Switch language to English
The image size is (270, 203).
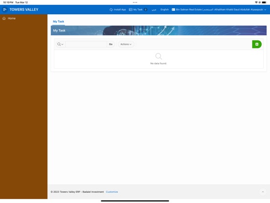164,9
